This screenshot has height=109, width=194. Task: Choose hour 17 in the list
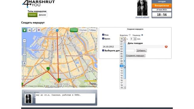(x=122, y=83)
